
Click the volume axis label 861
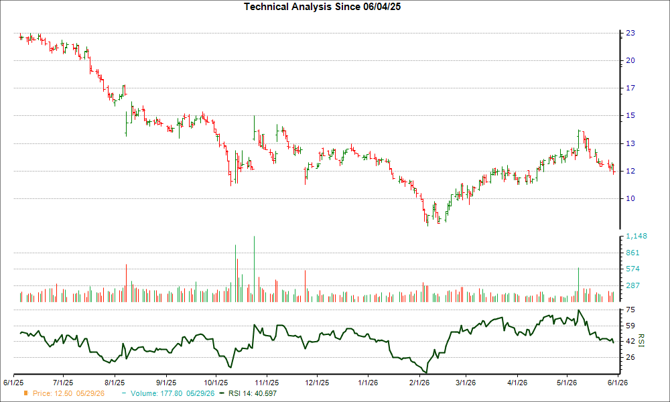(x=633, y=253)
